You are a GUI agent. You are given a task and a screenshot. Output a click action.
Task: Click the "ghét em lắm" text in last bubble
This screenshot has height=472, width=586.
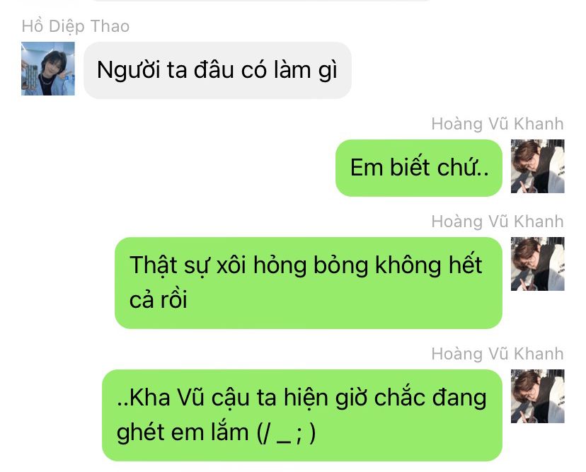(x=183, y=433)
